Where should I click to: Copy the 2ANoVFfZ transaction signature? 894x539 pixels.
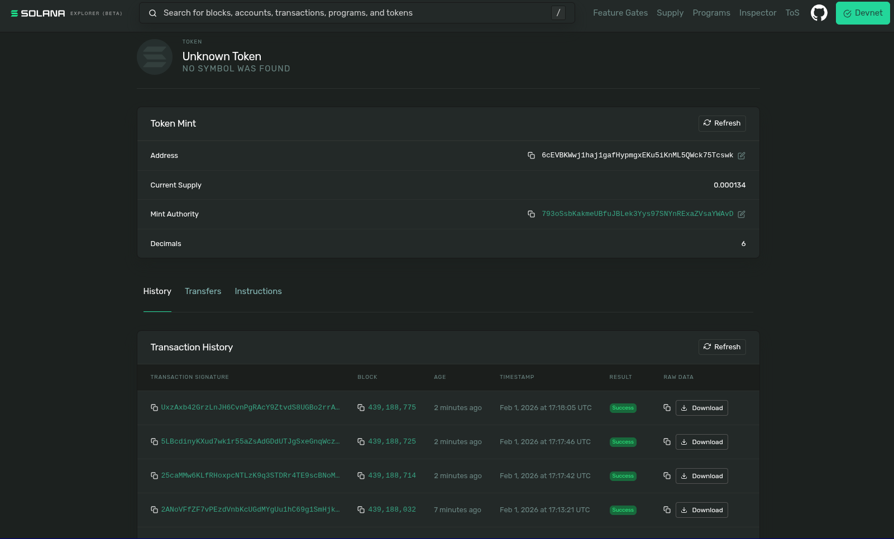[x=154, y=510]
